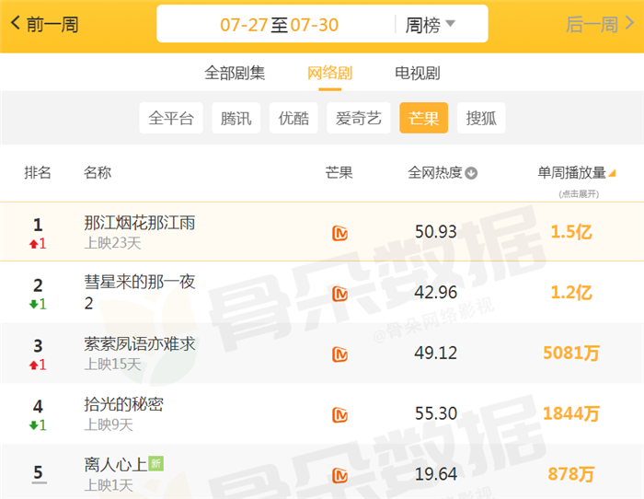This screenshot has height=499, width=644.
Task: Click the 名称 column header
Action: click(98, 173)
